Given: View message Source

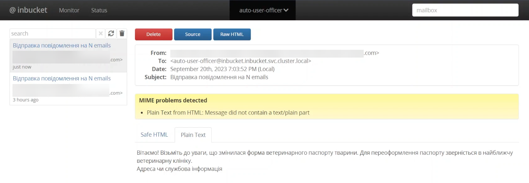Looking at the screenshot, I should click(192, 34).
